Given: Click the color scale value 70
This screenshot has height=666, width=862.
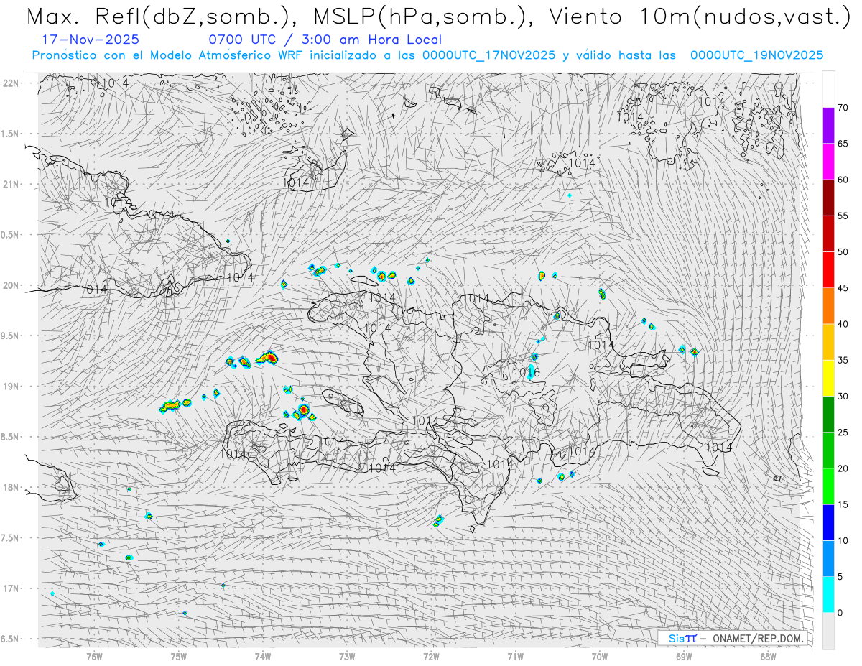Looking at the screenshot, I should (x=843, y=108).
